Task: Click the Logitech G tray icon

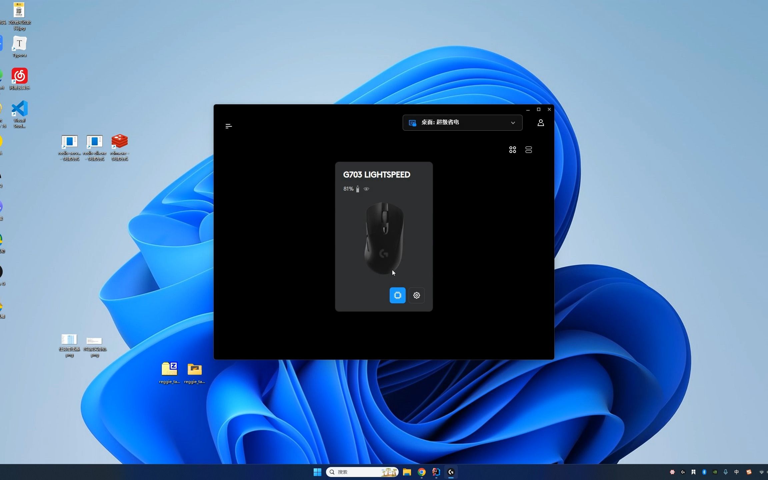Action: coord(683,472)
